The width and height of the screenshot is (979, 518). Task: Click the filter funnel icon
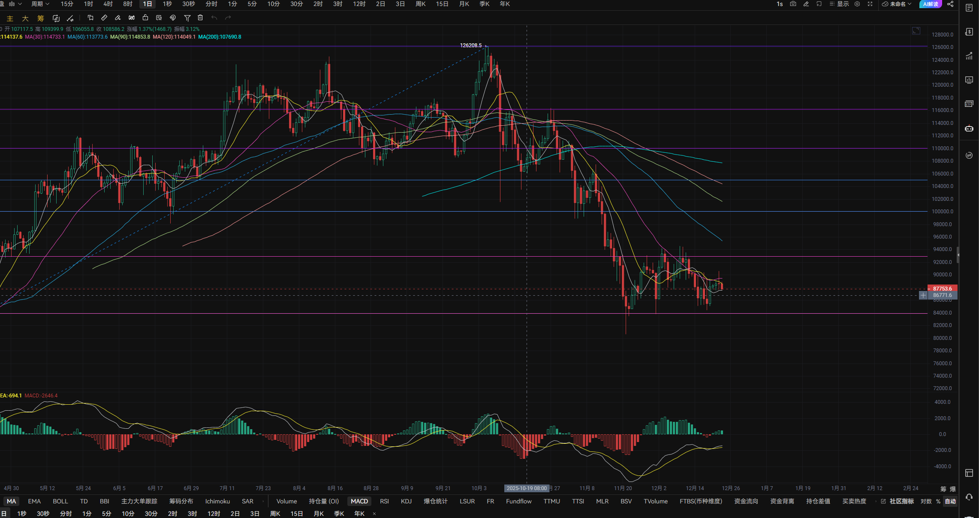(x=187, y=18)
